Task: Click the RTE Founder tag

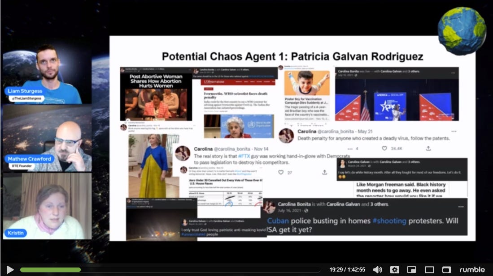Action: (22, 166)
